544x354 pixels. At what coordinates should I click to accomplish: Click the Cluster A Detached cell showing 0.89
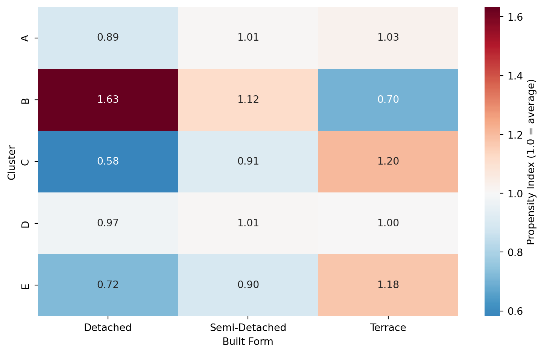pyautogui.click(x=108, y=38)
